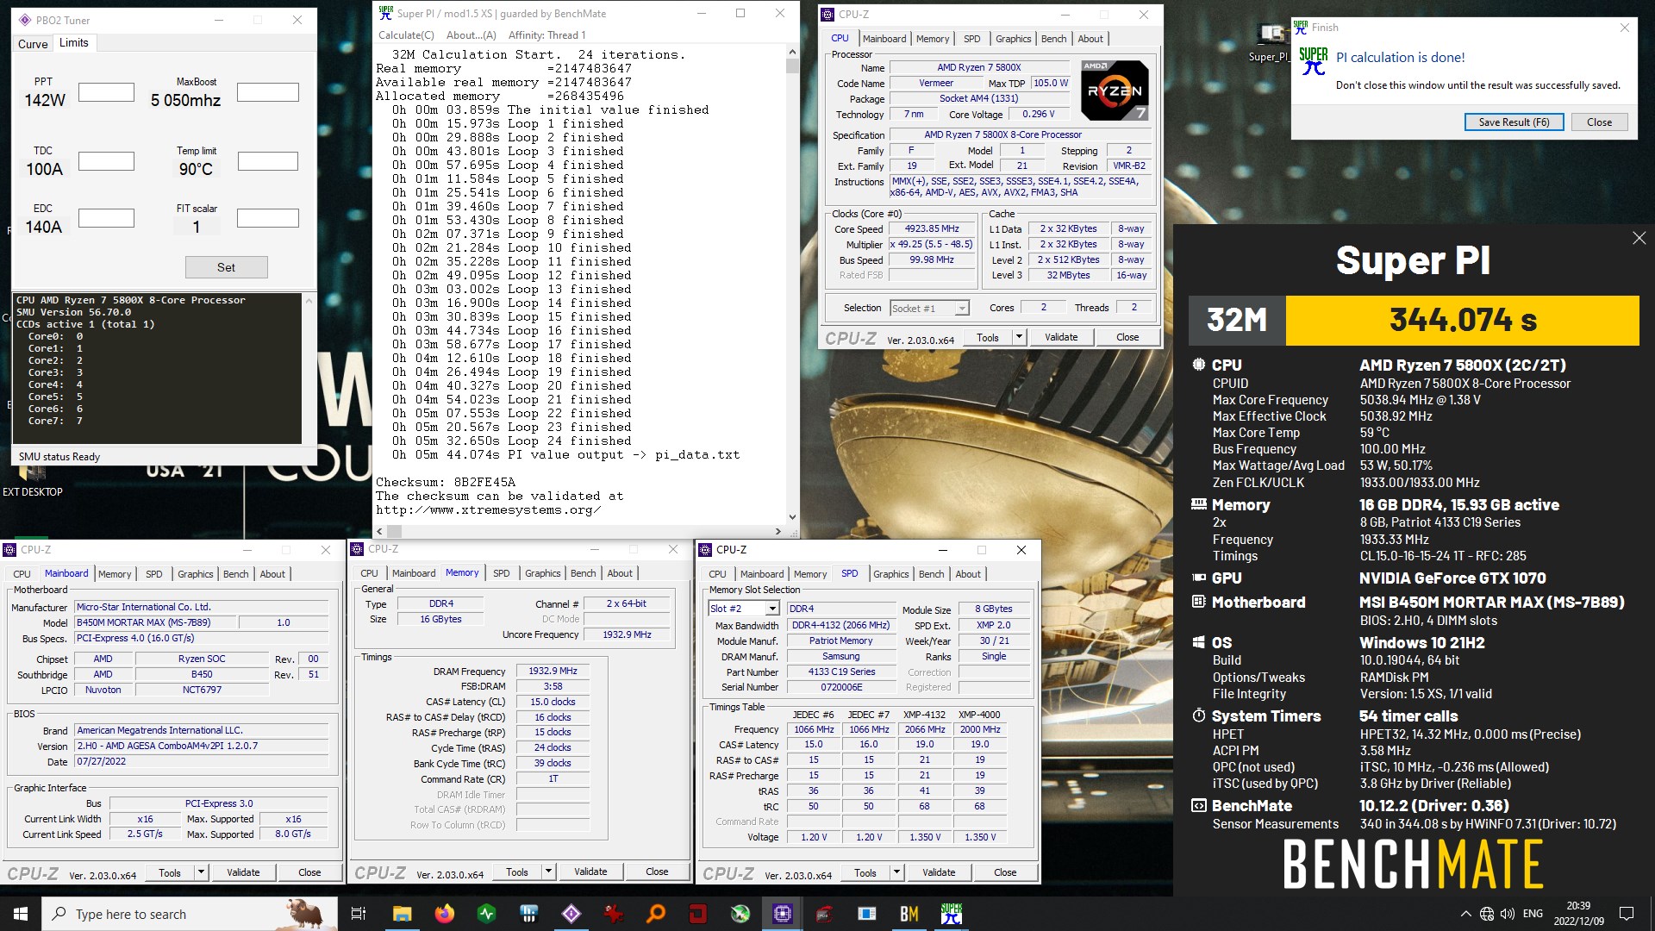
Task: Open the notification center icon
Action: (1627, 914)
